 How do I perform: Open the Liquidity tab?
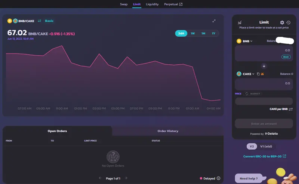tap(152, 4)
